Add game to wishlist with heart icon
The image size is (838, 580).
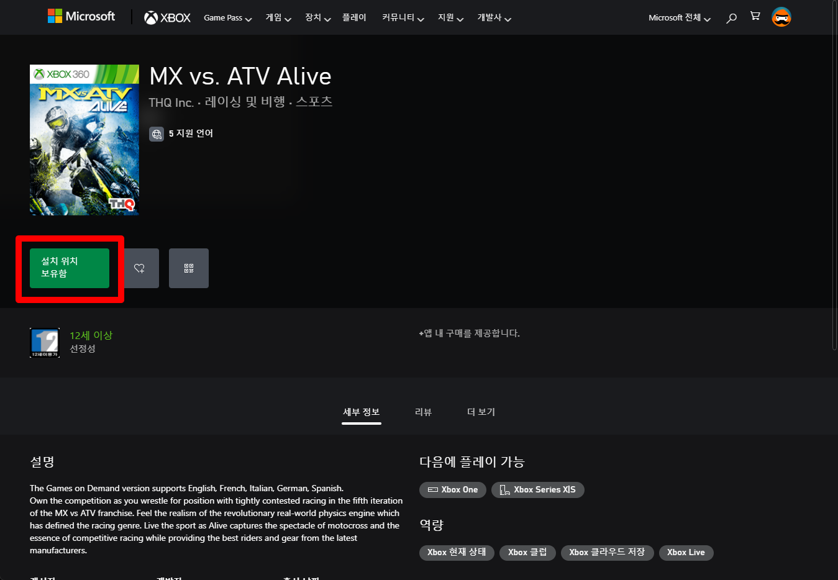139,268
